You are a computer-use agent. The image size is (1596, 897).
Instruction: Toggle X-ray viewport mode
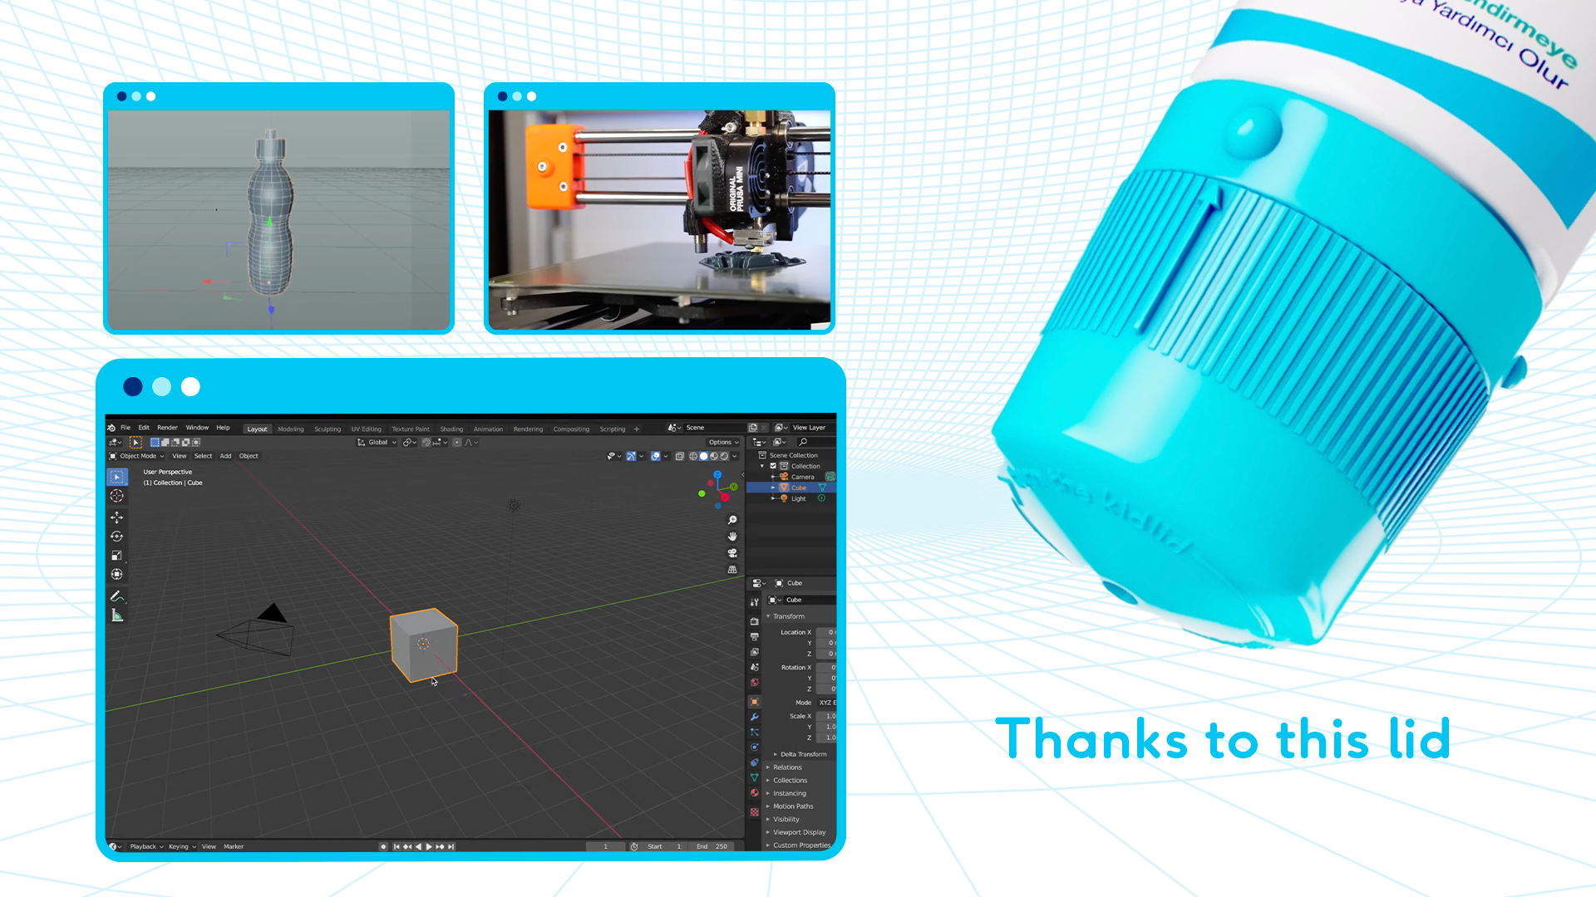click(x=680, y=456)
